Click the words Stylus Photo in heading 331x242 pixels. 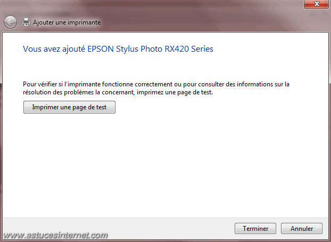[139, 49]
